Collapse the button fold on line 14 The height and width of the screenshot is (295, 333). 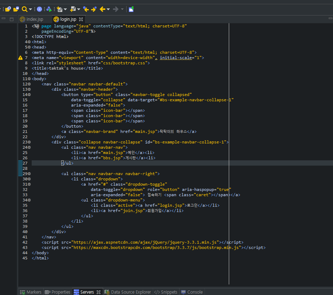click(29, 95)
